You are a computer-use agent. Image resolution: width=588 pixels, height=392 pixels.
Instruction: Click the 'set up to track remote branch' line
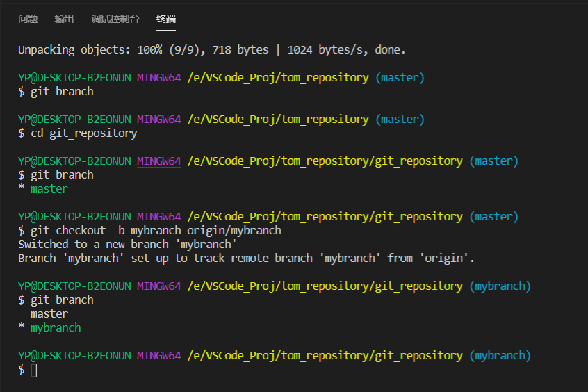pos(246,259)
